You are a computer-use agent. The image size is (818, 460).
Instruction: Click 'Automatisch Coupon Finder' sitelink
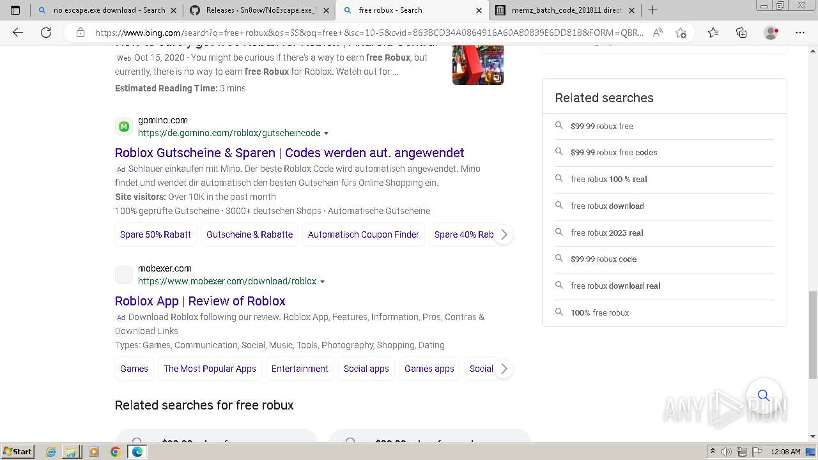coord(364,234)
